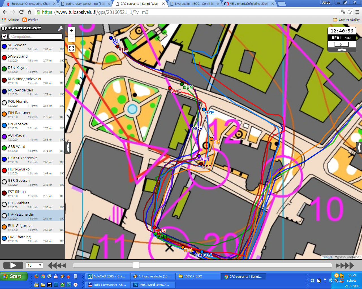Switch to ME v orientačním běhu tab

click(249, 4)
